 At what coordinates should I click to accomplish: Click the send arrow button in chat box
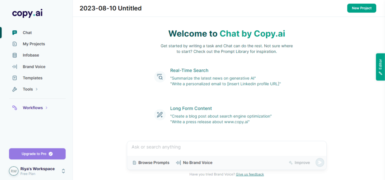tap(320, 162)
